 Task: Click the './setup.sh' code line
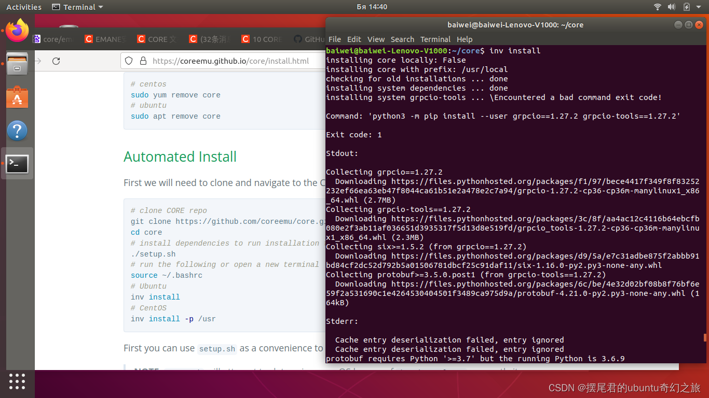(153, 254)
